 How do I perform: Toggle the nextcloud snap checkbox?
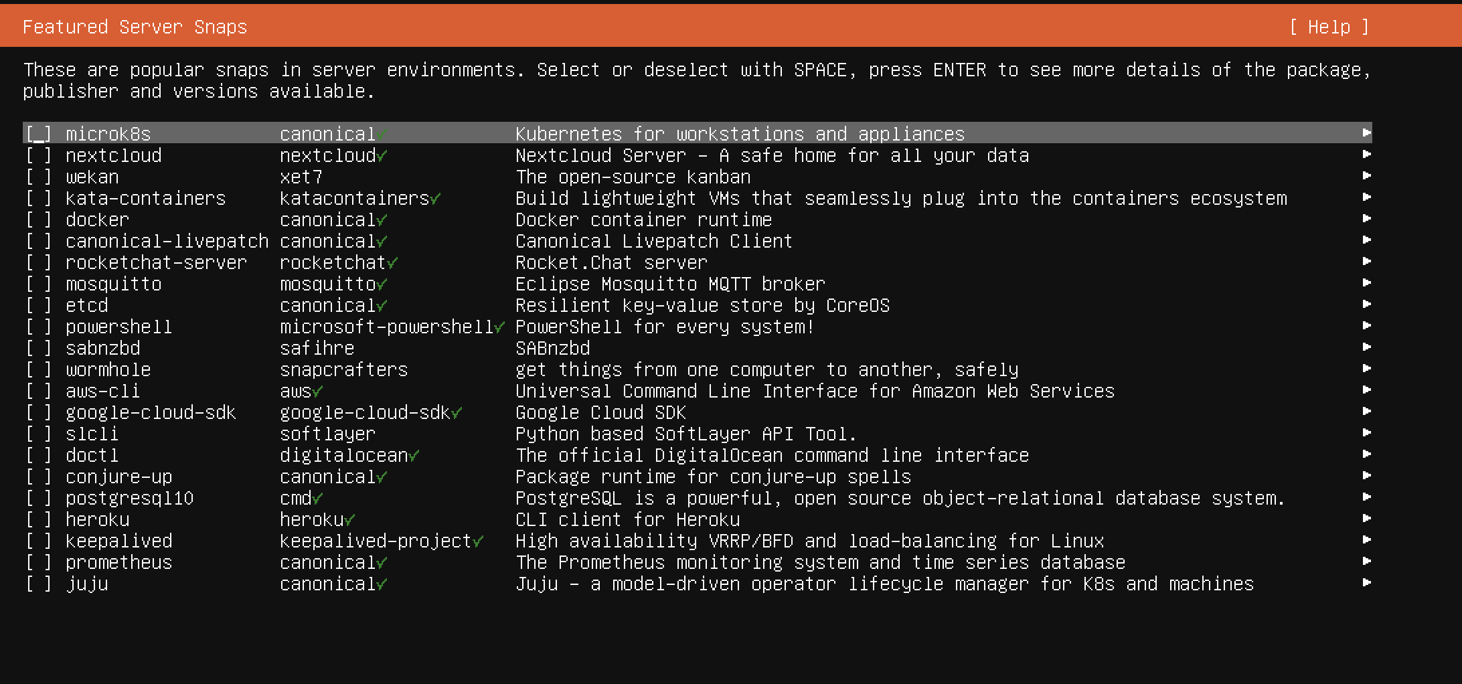tap(39, 155)
